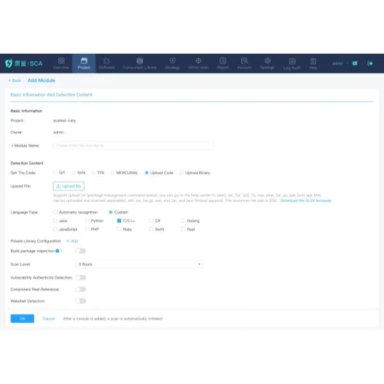Click the Mirror scan icon
Image resolution: width=384 pixels, height=384 pixels.
click(x=198, y=61)
